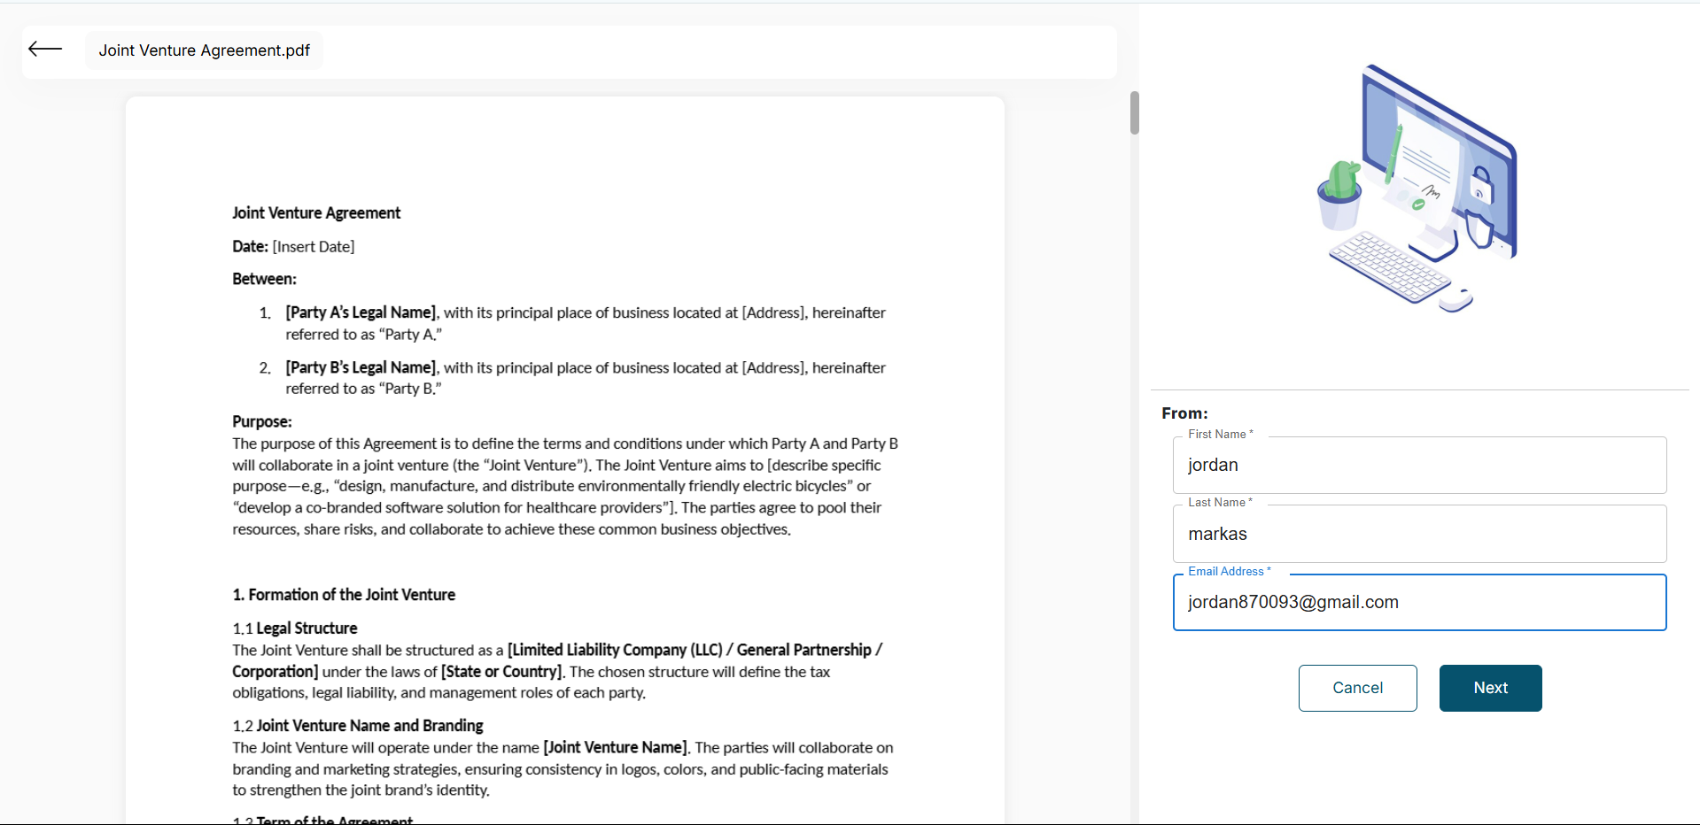Click the '[Party A's Legal Name]' placeholder
Image resolution: width=1700 pixels, height=825 pixels.
pyautogui.click(x=361, y=312)
